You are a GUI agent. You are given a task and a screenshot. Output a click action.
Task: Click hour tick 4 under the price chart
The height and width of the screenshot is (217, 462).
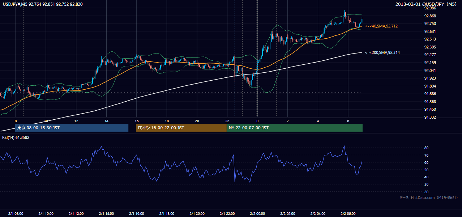318,121
